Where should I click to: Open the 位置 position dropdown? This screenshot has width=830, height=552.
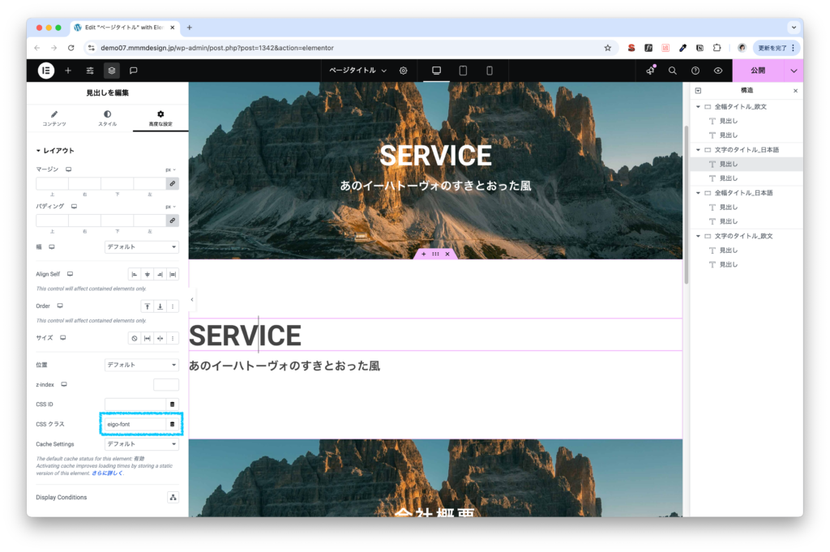pos(142,365)
